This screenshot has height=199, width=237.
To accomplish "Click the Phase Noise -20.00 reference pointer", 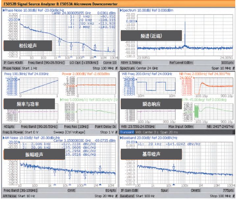I will pos(19,20).
